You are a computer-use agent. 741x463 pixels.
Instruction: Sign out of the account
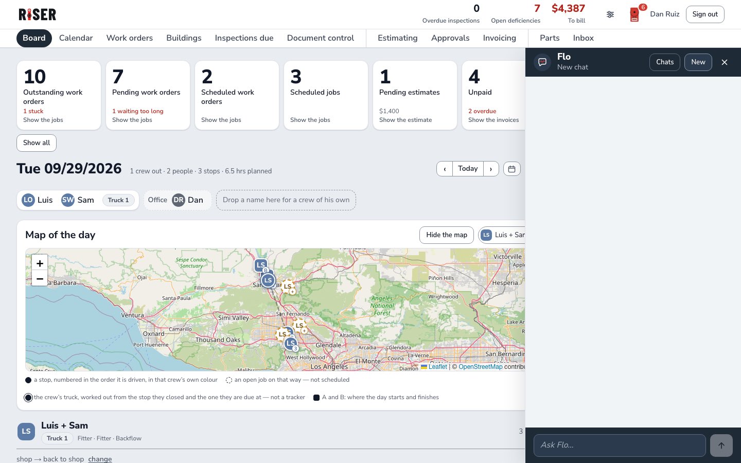[x=705, y=14]
